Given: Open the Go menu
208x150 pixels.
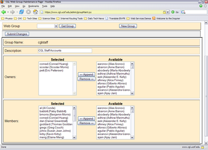Looking at the screenshot, I should [x=24, y=6].
